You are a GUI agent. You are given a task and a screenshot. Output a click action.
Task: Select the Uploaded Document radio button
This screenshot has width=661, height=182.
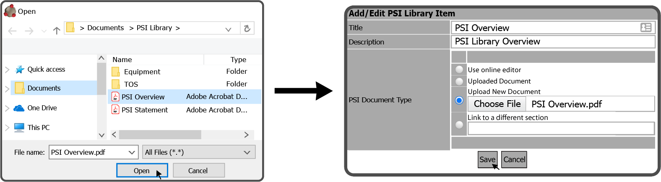(x=459, y=81)
